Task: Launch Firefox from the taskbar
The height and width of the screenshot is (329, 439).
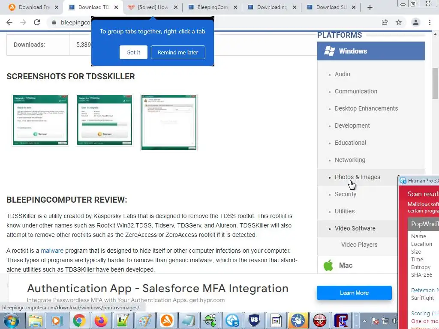Action: (x=101, y=320)
